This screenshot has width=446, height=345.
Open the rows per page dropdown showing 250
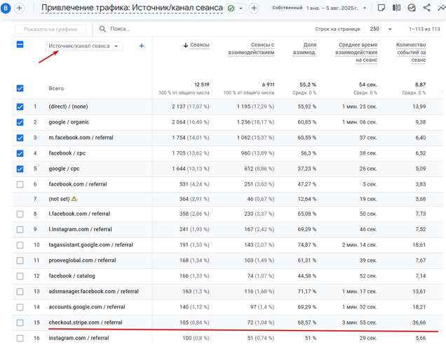[381, 29]
